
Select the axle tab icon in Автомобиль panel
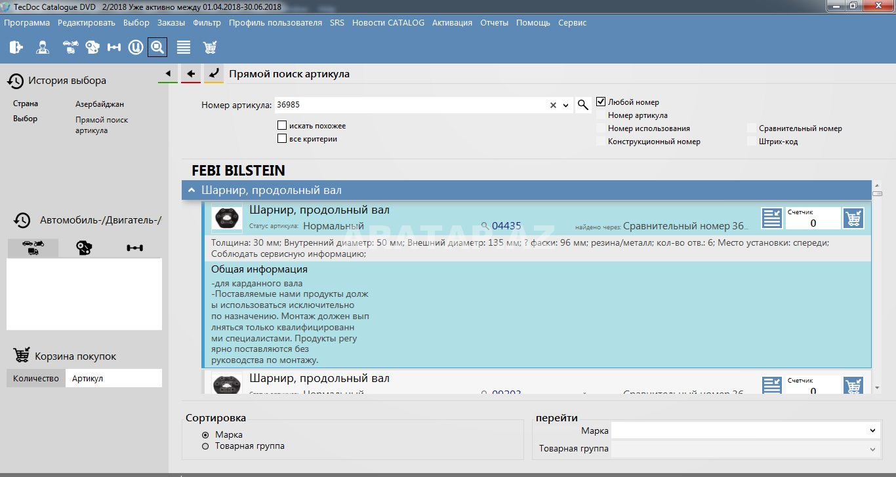point(135,248)
